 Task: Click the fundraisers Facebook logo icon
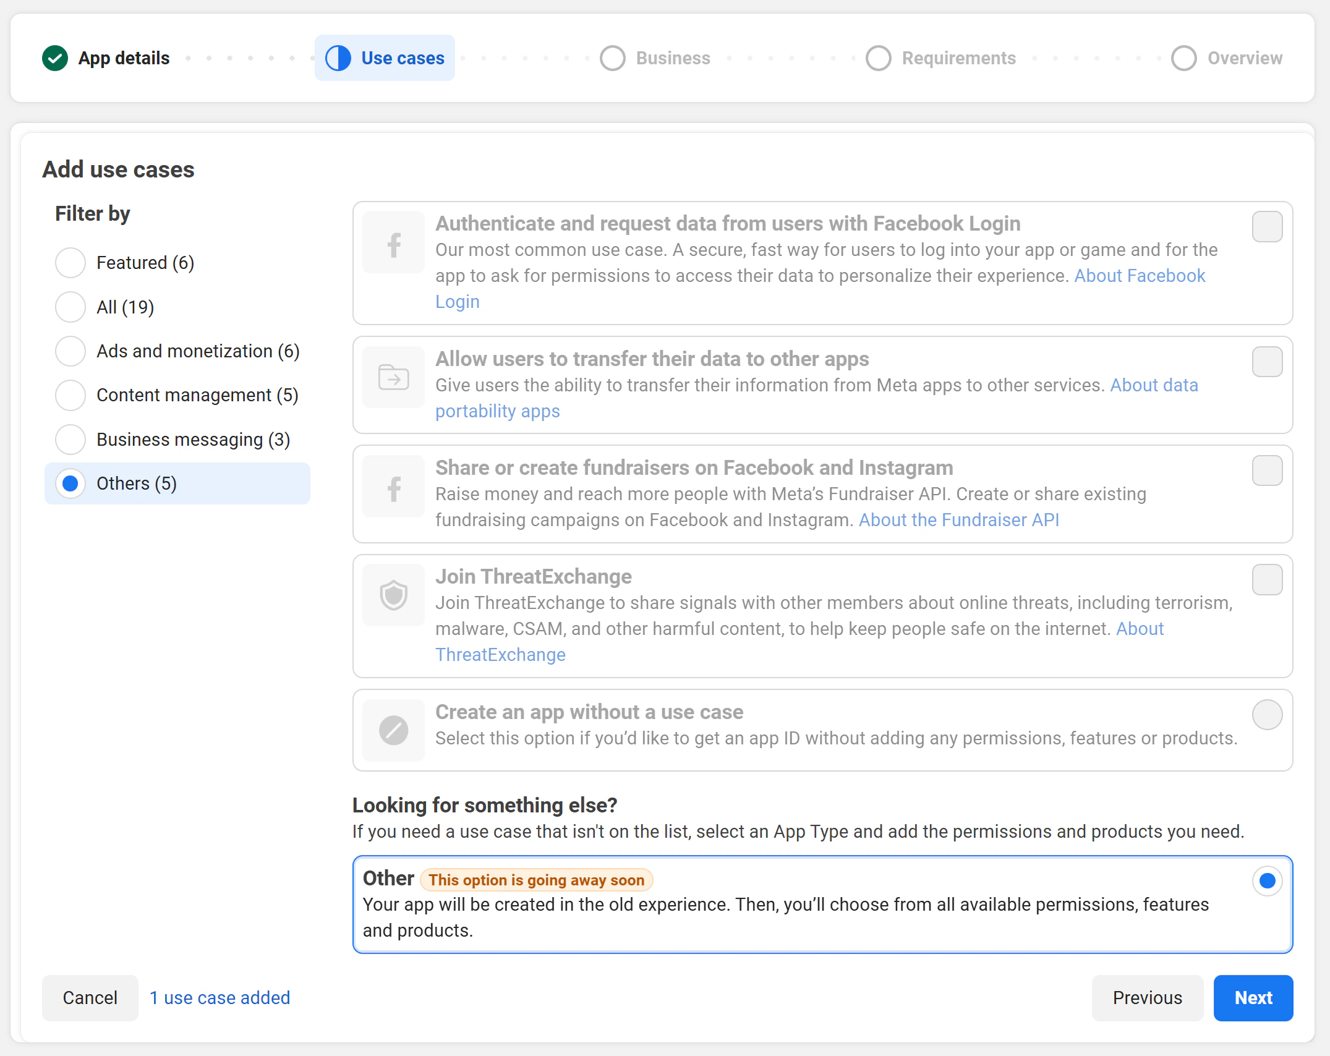[x=393, y=487]
